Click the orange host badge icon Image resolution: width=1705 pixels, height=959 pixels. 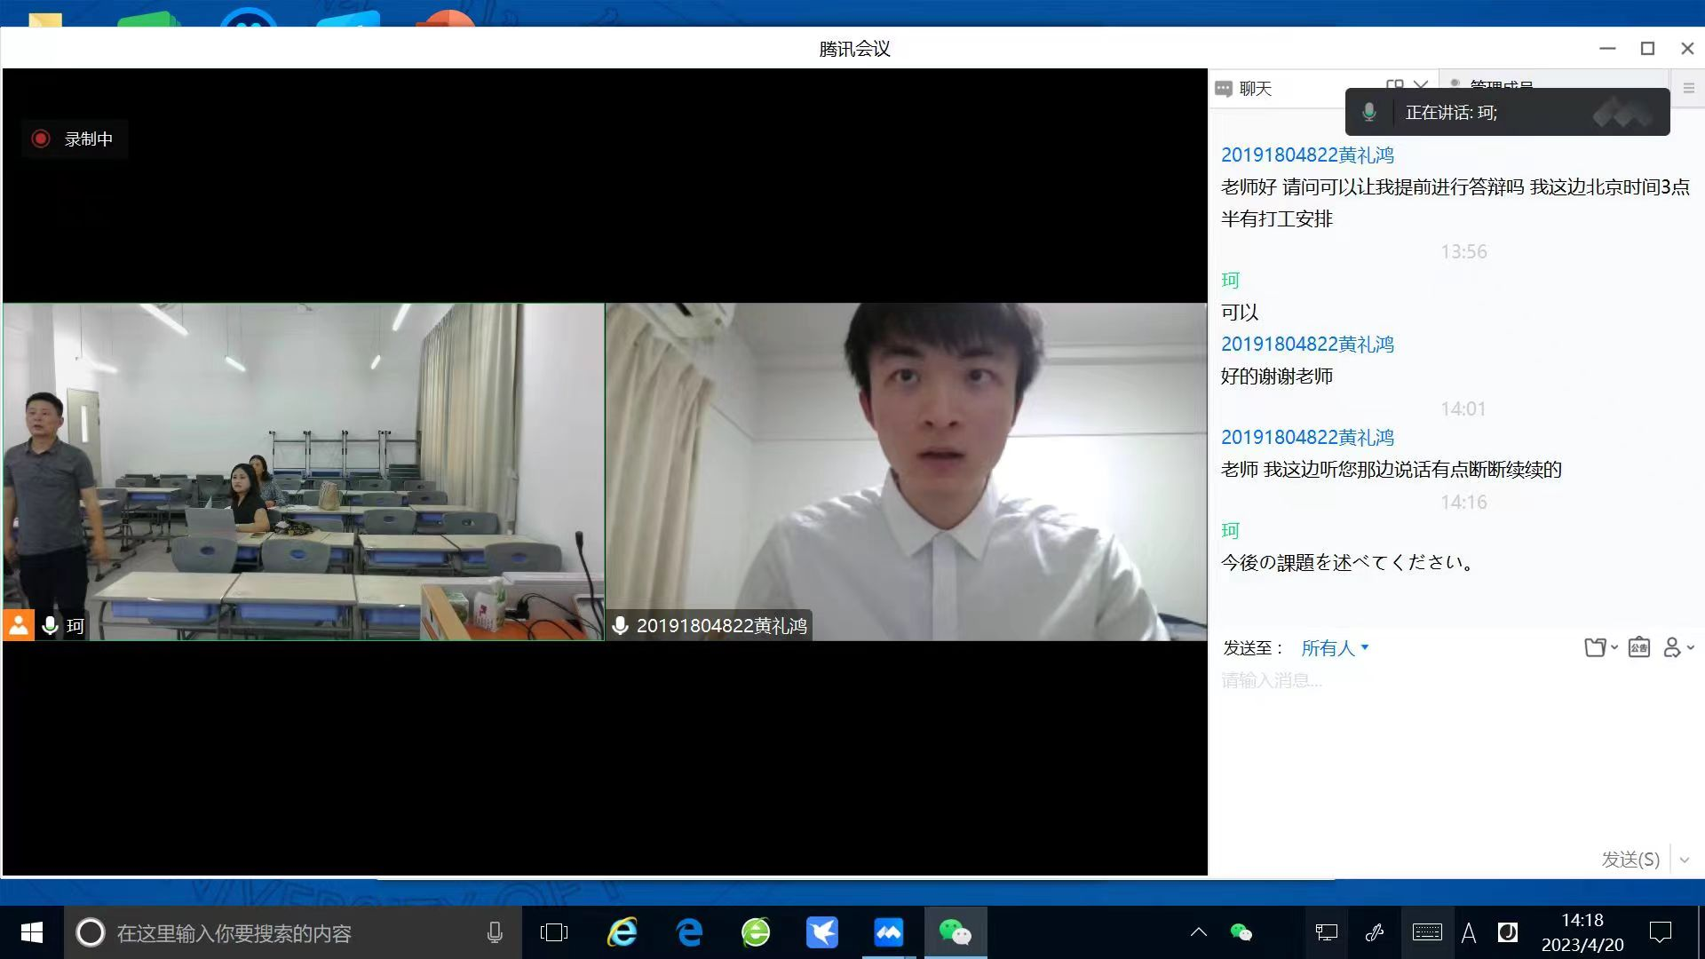click(x=18, y=625)
